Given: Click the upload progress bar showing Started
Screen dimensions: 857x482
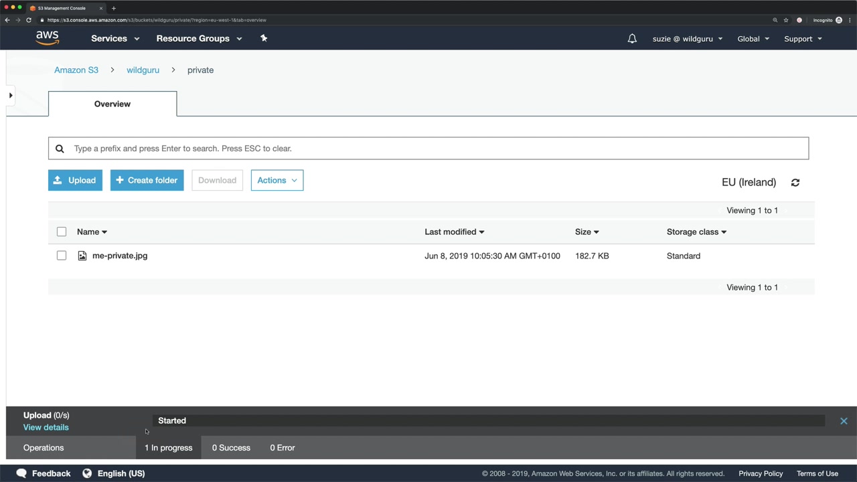Looking at the screenshot, I should (489, 420).
